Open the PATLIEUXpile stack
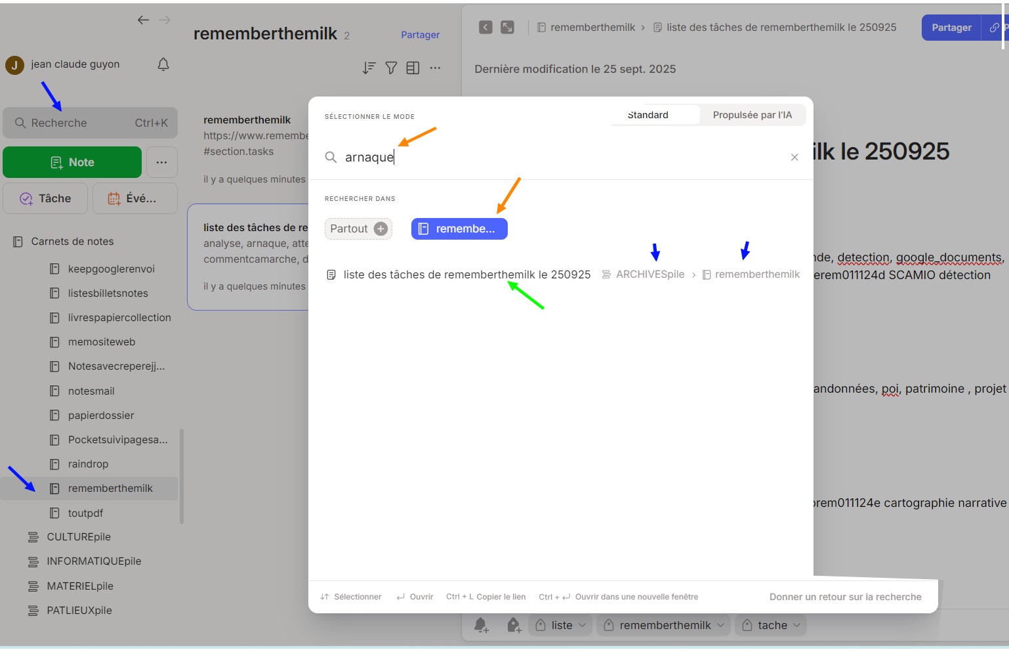This screenshot has height=654, width=1009. click(79, 611)
